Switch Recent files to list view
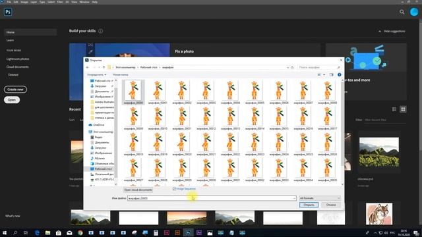The image size is (422, 237). pyautogui.click(x=394, y=109)
